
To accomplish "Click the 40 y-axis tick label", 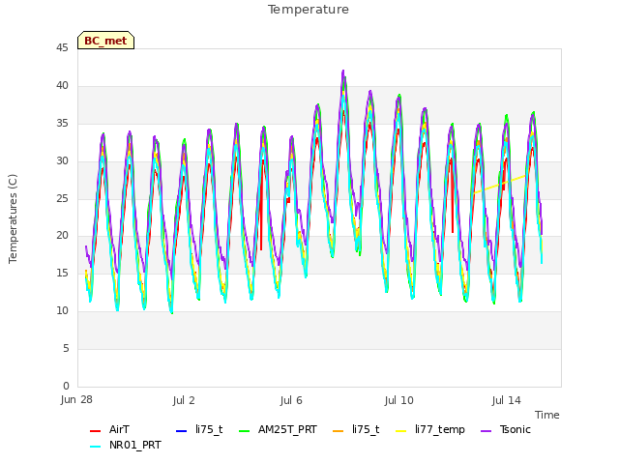I will [x=62, y=86].
